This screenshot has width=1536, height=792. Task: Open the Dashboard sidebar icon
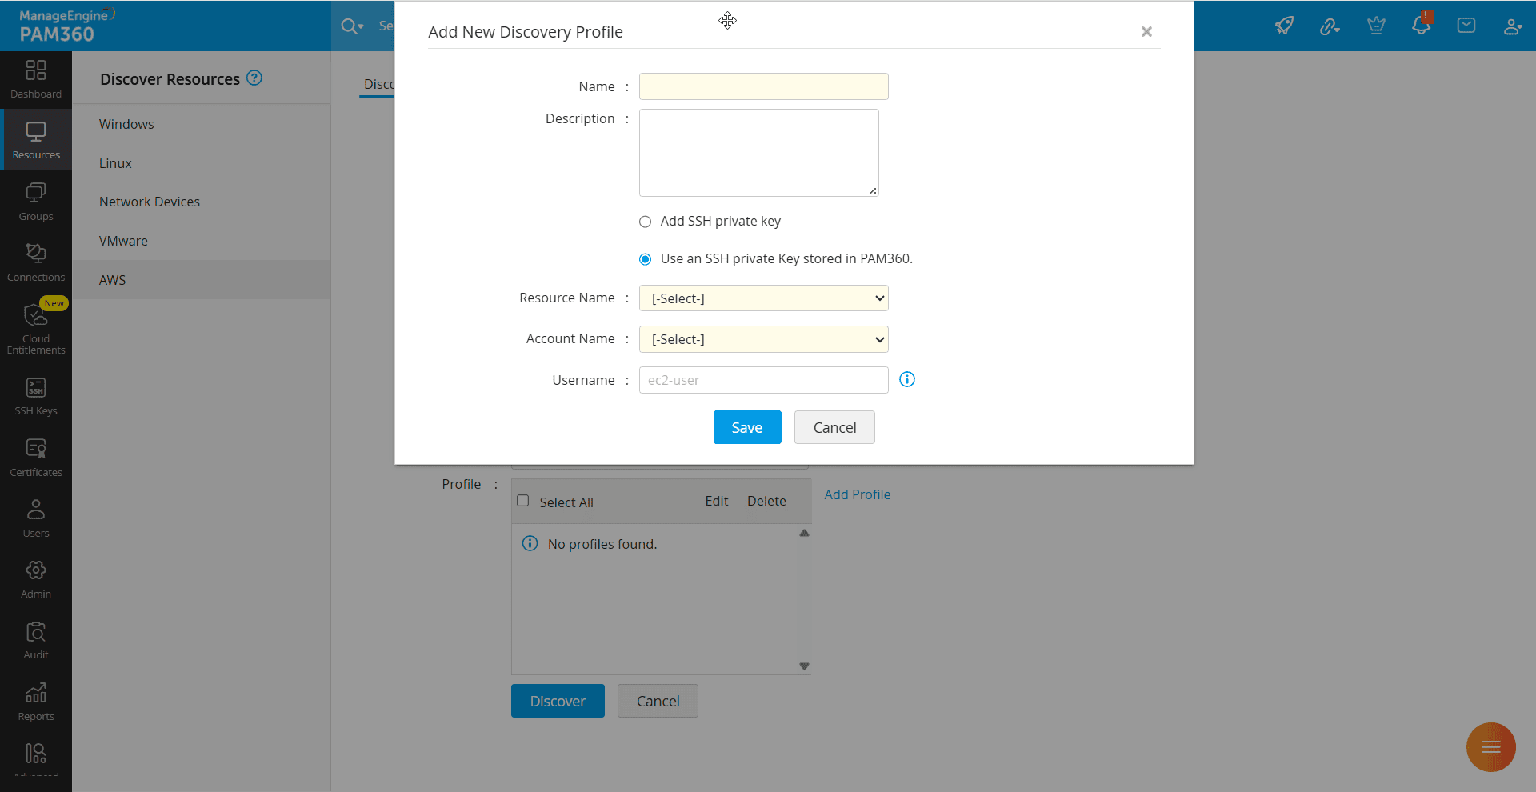[36, 79]
